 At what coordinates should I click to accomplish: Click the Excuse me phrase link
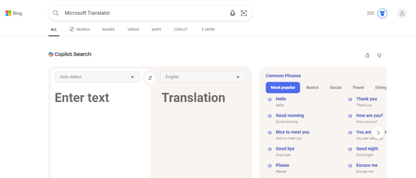point(367,165)
